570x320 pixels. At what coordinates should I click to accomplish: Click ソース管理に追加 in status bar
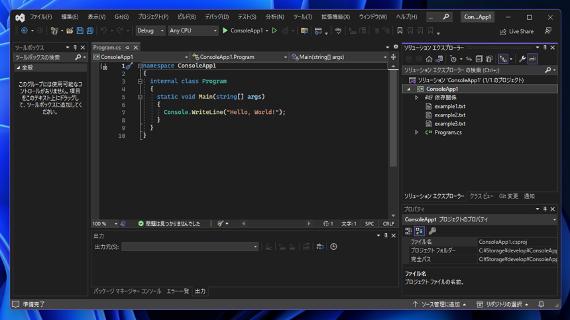[x=439, y=304]
